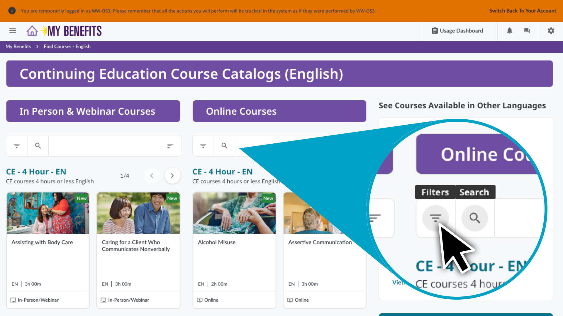
Task: Click the search magnifier in the Online Courses bar
Action: pyautogui.click(x=224, y=145)
